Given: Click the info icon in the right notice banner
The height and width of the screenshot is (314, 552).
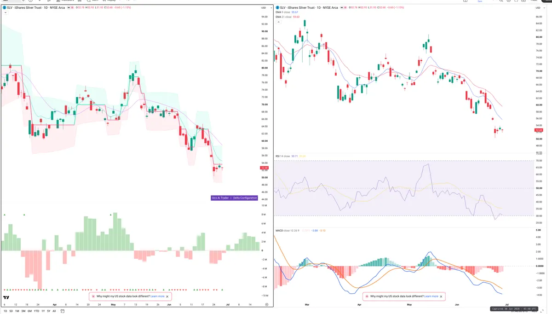Looking at the screenshot, I should pyautogui.click(x=367, y=297).
